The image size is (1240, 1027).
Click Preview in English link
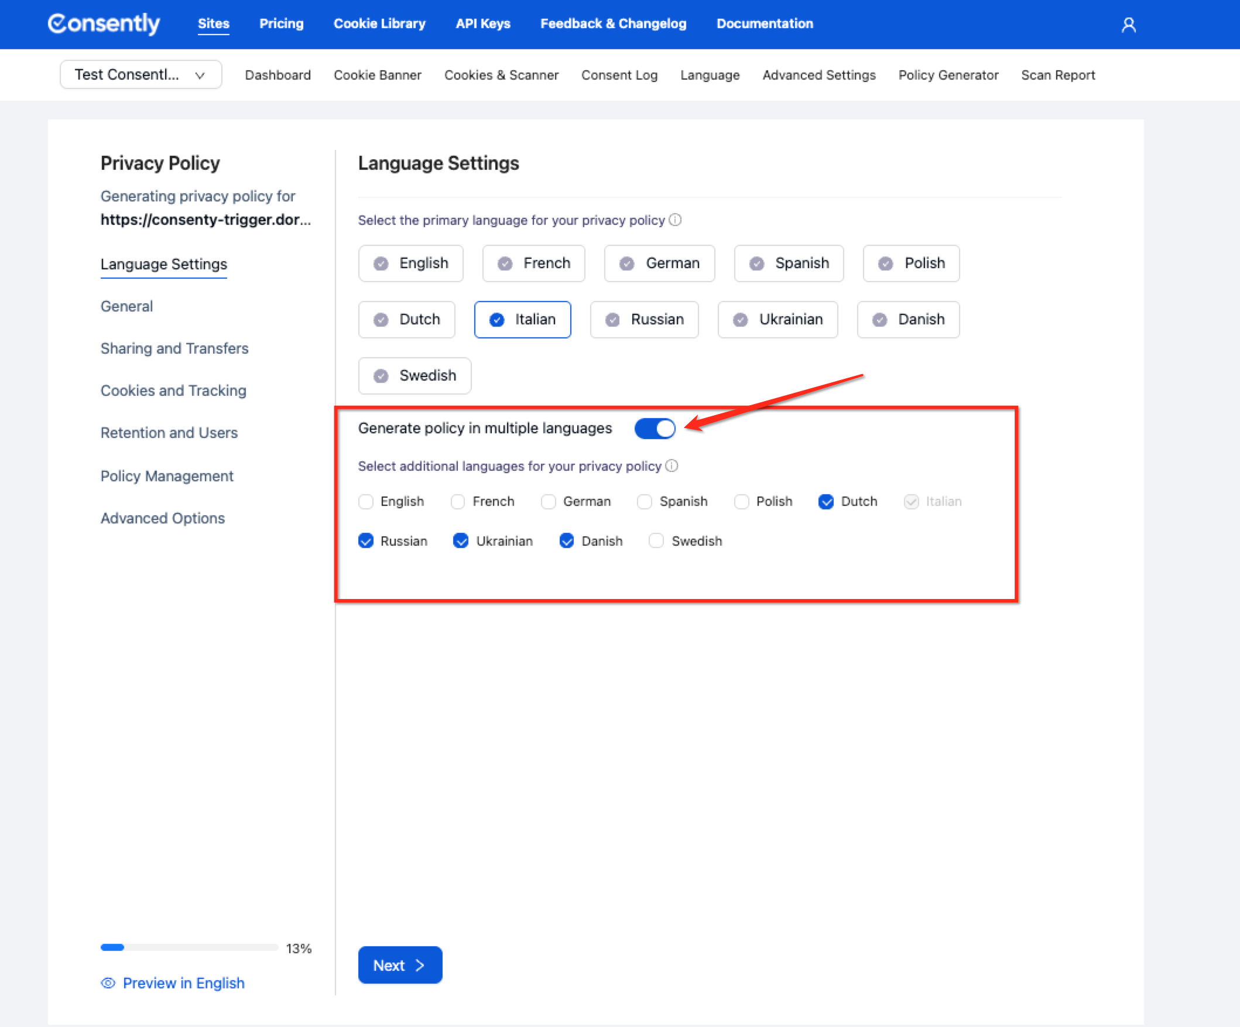pyautogui.click(x=183, y=983)
